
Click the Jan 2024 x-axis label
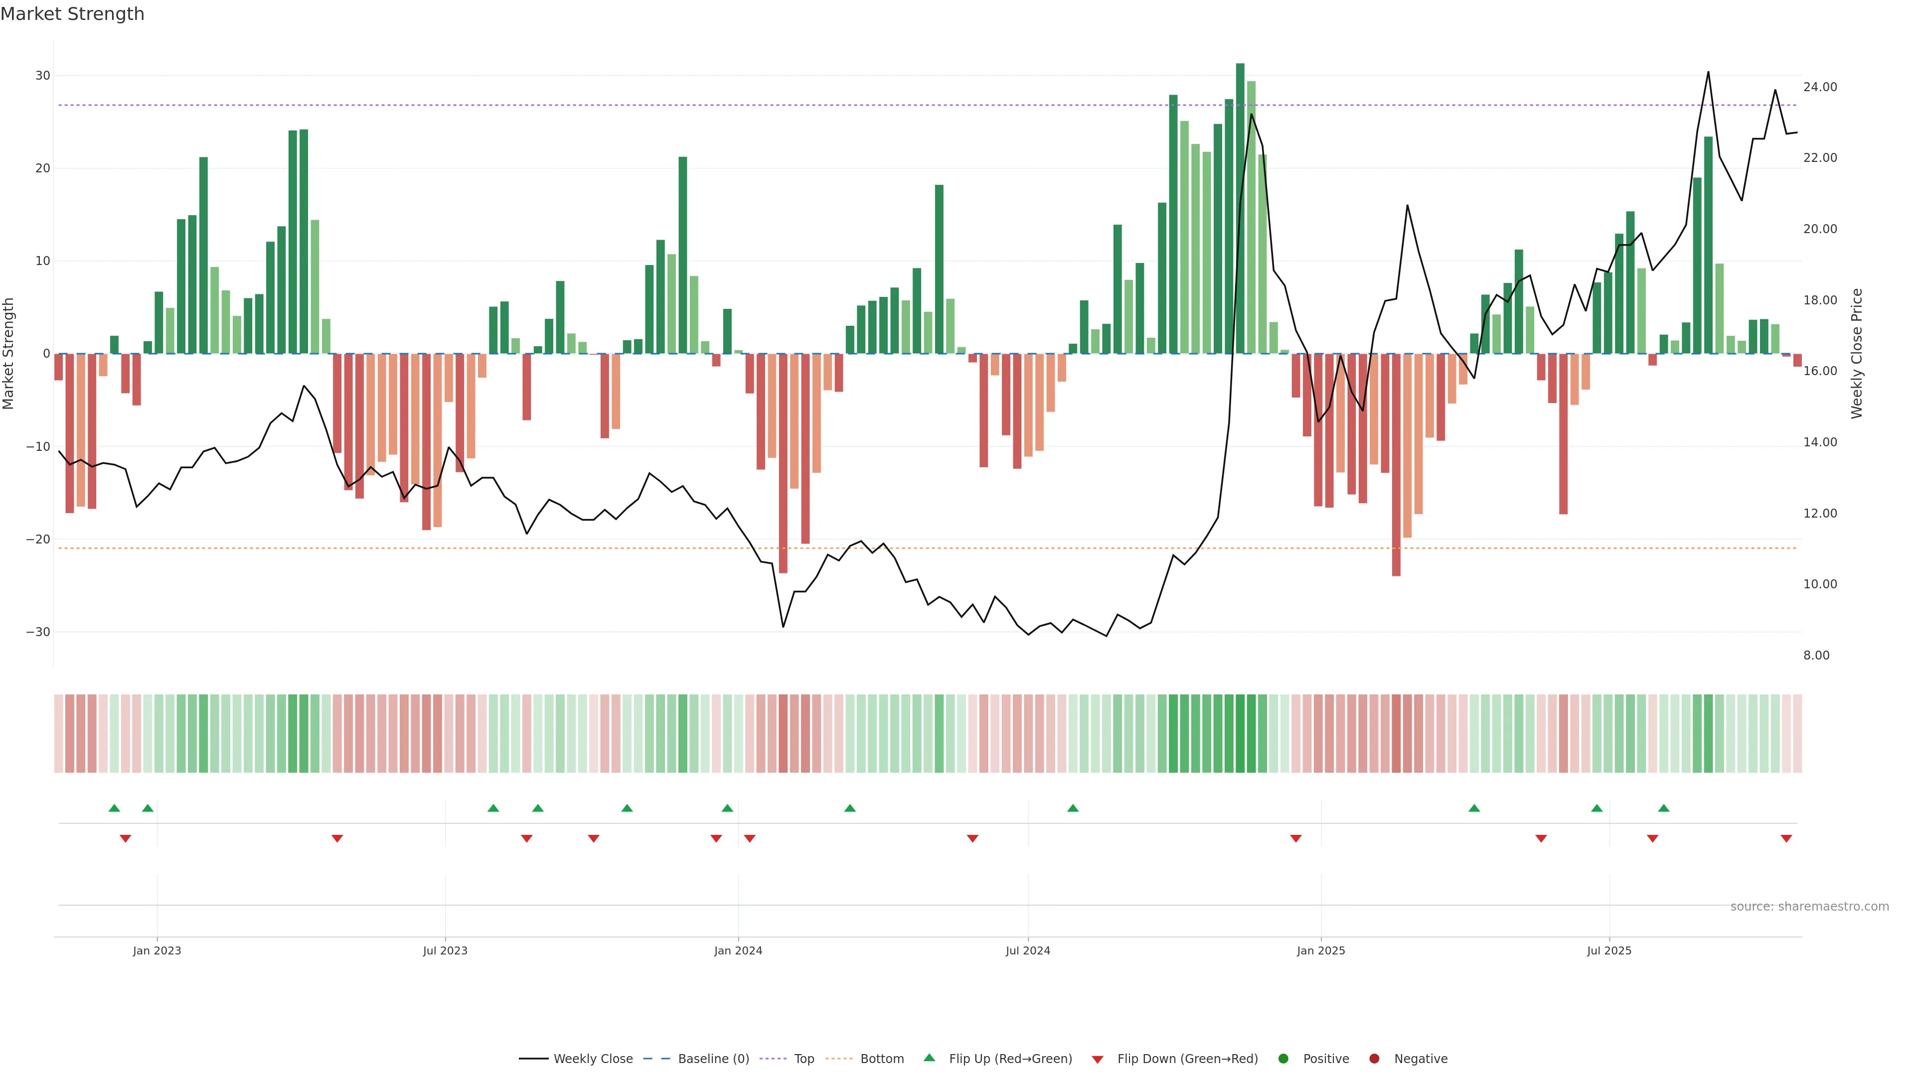tap(738, 950)
